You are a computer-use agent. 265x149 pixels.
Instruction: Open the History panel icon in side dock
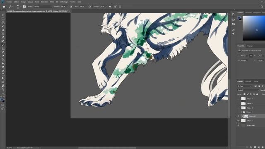coord(234,14)
